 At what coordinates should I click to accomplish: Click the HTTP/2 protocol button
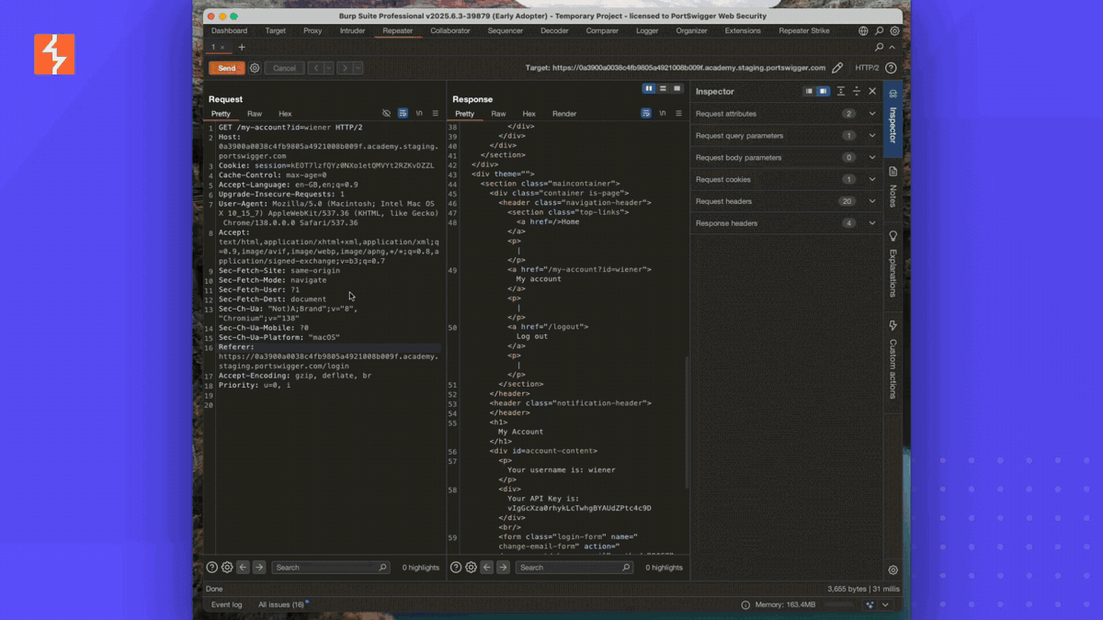click(867, 68)
